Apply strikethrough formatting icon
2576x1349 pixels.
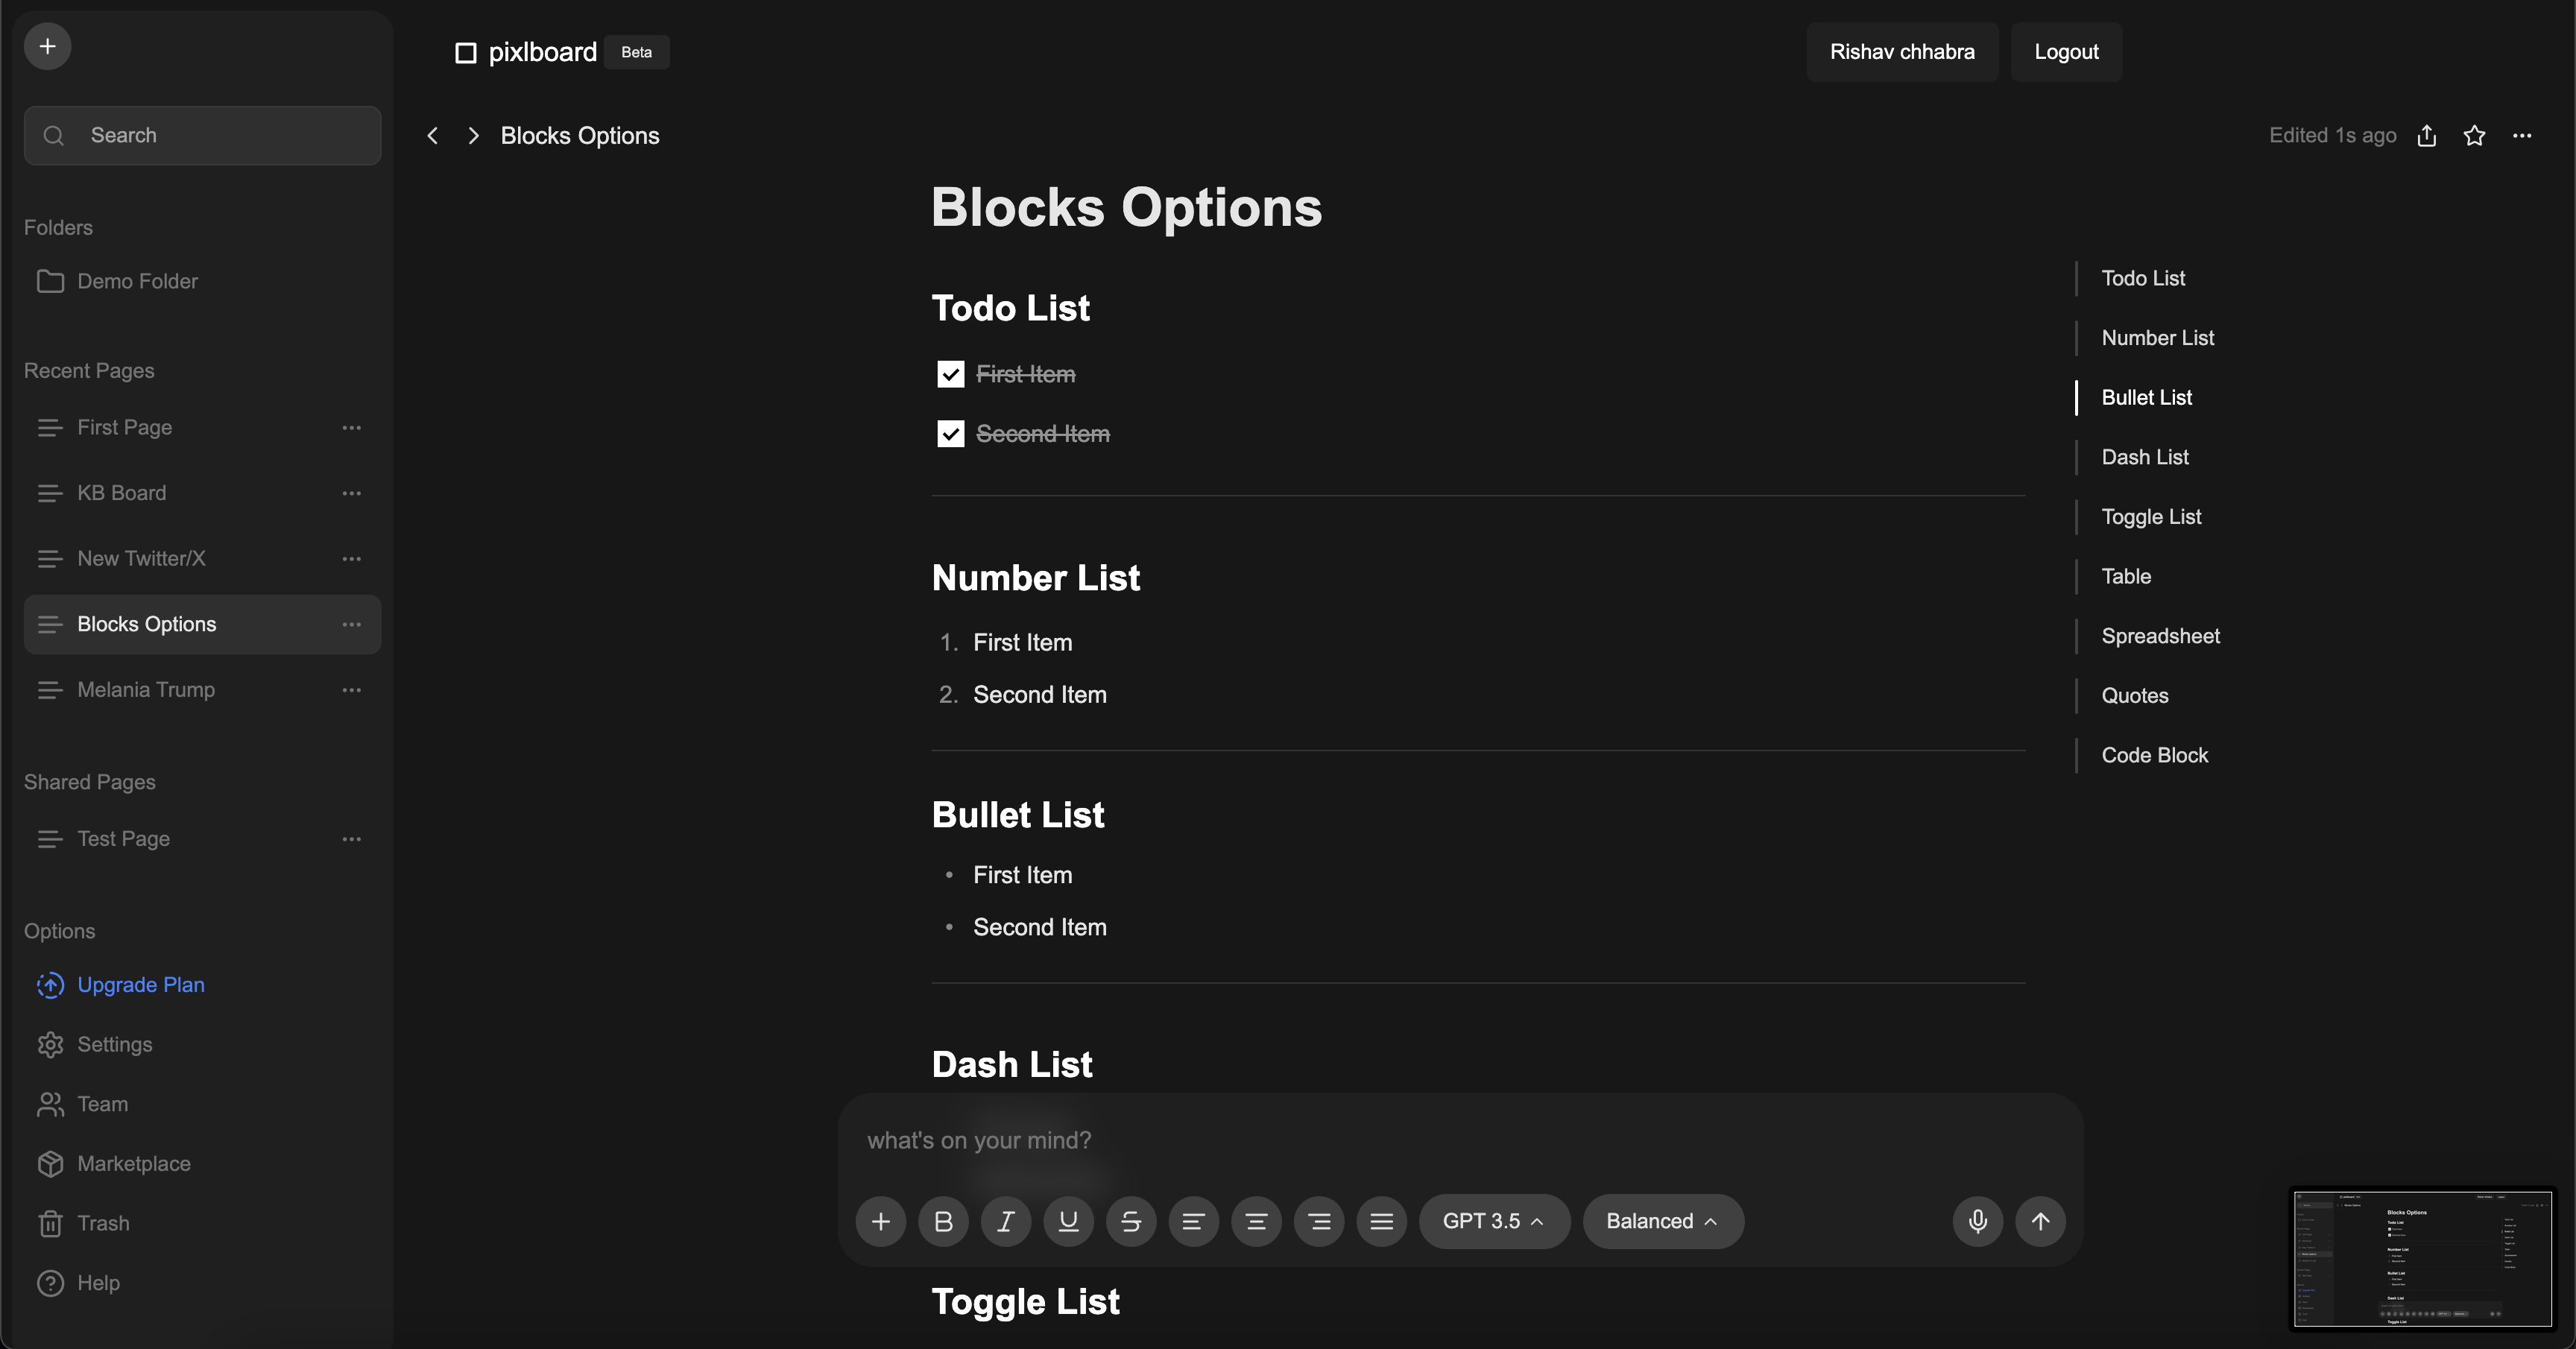1131,1221
